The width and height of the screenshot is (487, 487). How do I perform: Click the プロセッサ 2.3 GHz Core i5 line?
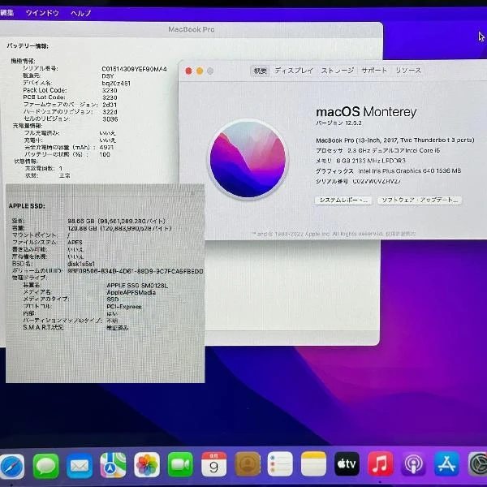pos(378,151)
